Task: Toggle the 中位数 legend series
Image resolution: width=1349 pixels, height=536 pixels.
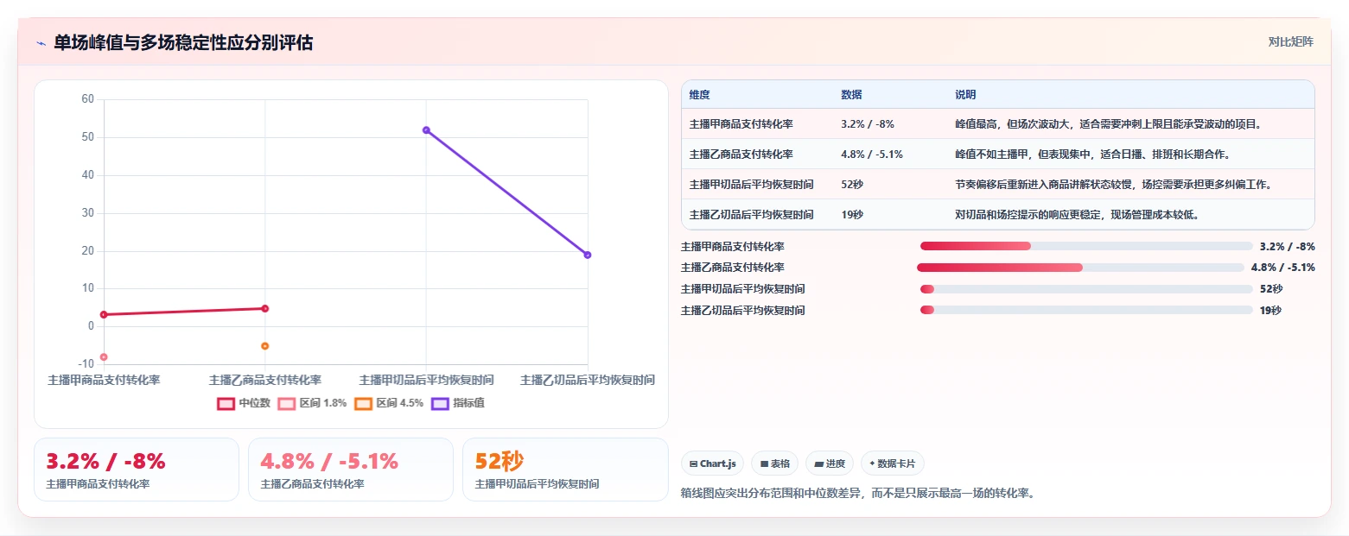Action: (244, 403)
